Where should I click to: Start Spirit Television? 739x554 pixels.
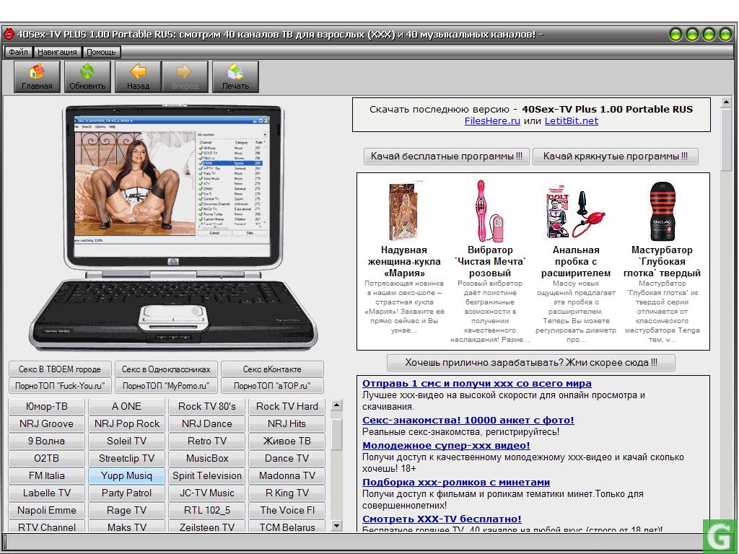coord(207,476)
